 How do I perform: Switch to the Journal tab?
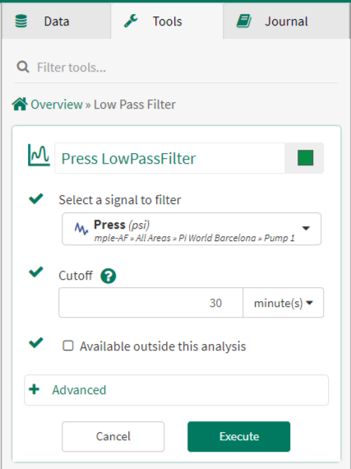pyautogui.click(x=287, y=21)
